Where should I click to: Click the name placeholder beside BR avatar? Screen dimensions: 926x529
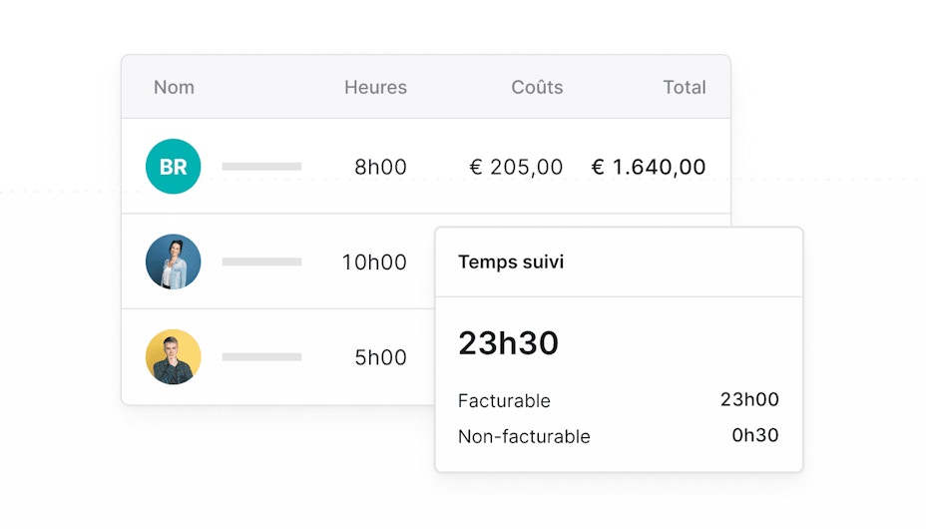tap(261, 167)
